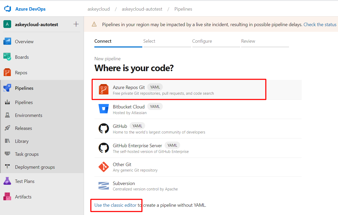The image size is (338, 215).
Task: Click the 'Check the status' link
Action: coord(320,24)
